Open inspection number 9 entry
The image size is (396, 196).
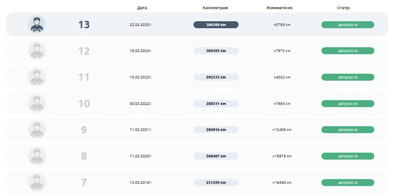pyautogui.click(x=84, y=130)
